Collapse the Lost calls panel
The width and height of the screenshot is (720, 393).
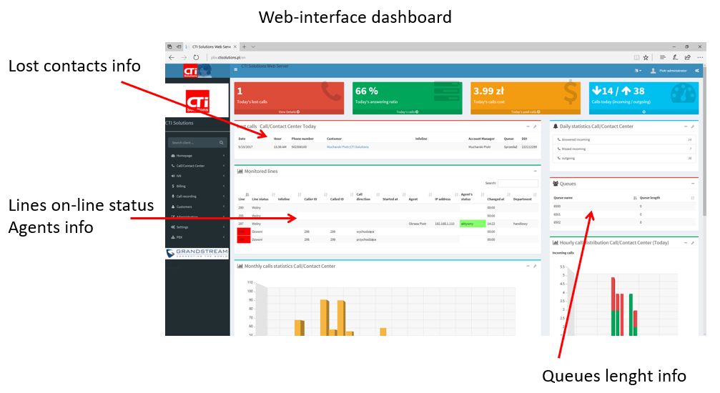[528, 126]
